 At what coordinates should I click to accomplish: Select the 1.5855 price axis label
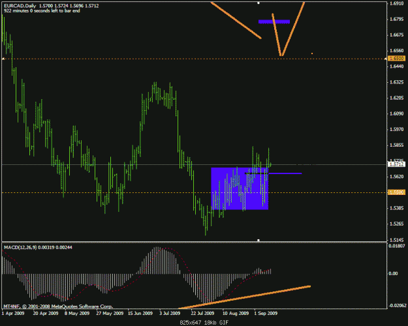point(396,145)
